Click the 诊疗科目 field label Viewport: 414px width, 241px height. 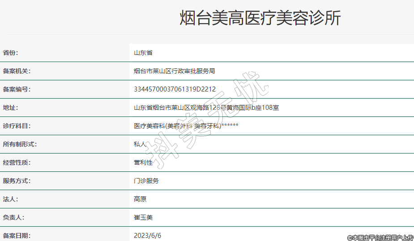click(17, 126)
